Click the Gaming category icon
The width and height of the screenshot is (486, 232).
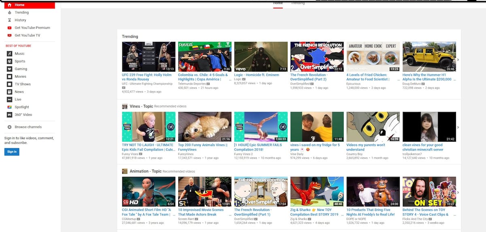click(10, 69)
